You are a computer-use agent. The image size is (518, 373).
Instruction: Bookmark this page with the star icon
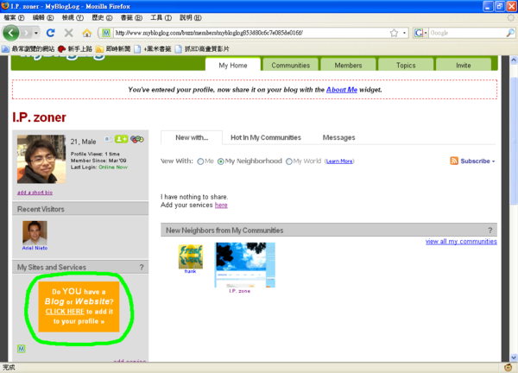click(394, 33)
